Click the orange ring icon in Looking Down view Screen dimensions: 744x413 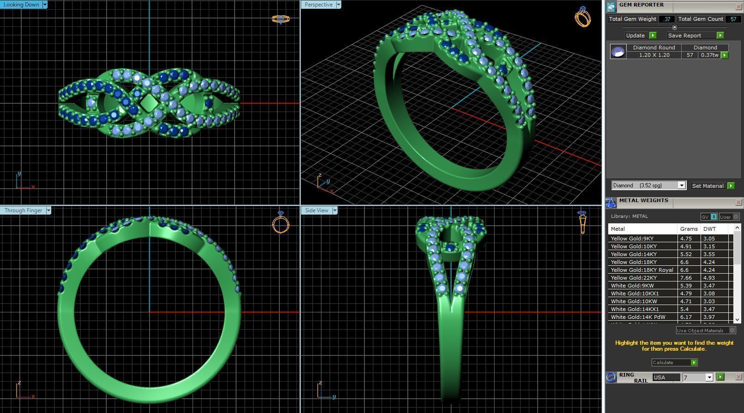280,19
